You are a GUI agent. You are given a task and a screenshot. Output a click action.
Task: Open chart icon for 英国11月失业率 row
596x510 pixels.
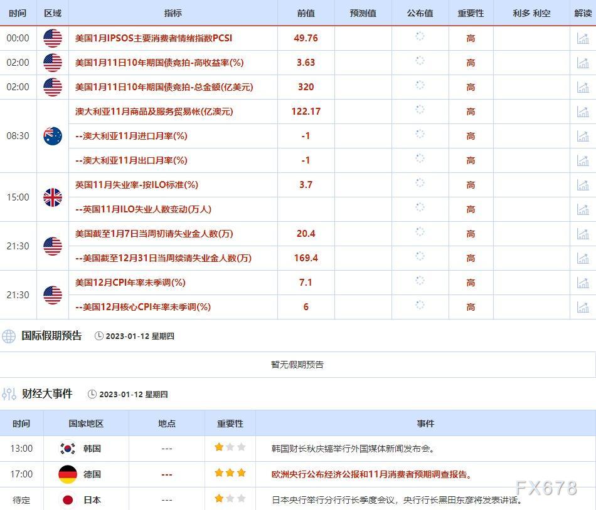pyautogui.click(x=583, y=185)
